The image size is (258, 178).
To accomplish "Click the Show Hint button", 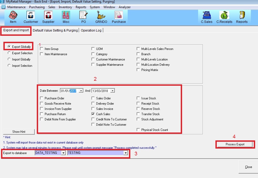I will 19,132.
